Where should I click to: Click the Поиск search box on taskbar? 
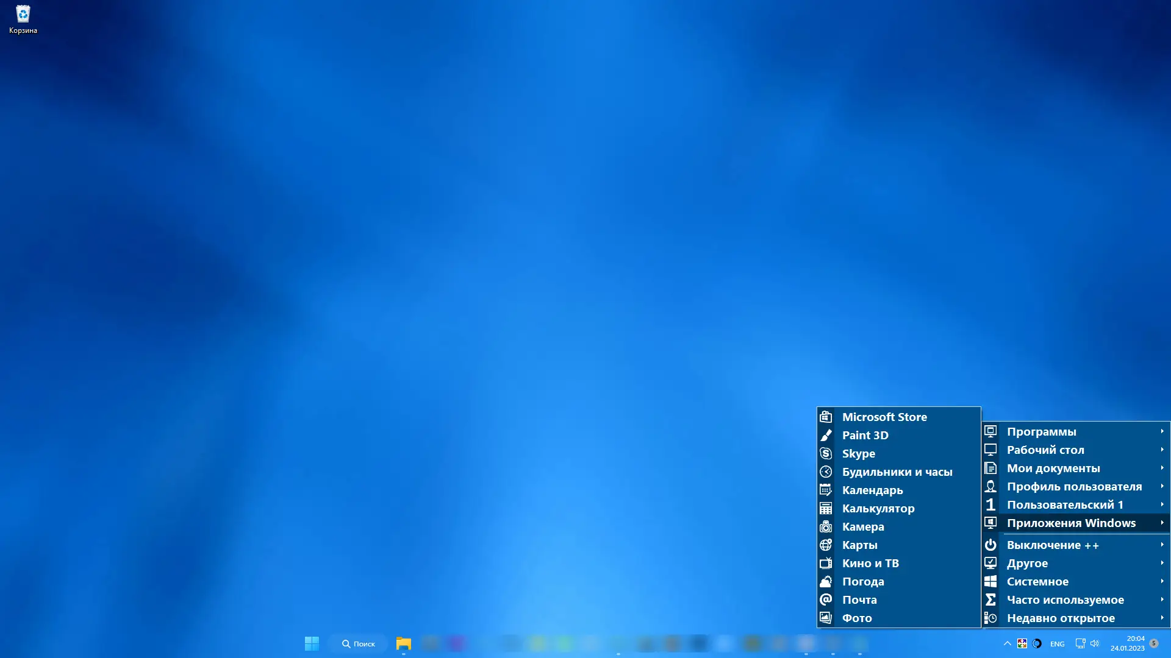(359, 644)
